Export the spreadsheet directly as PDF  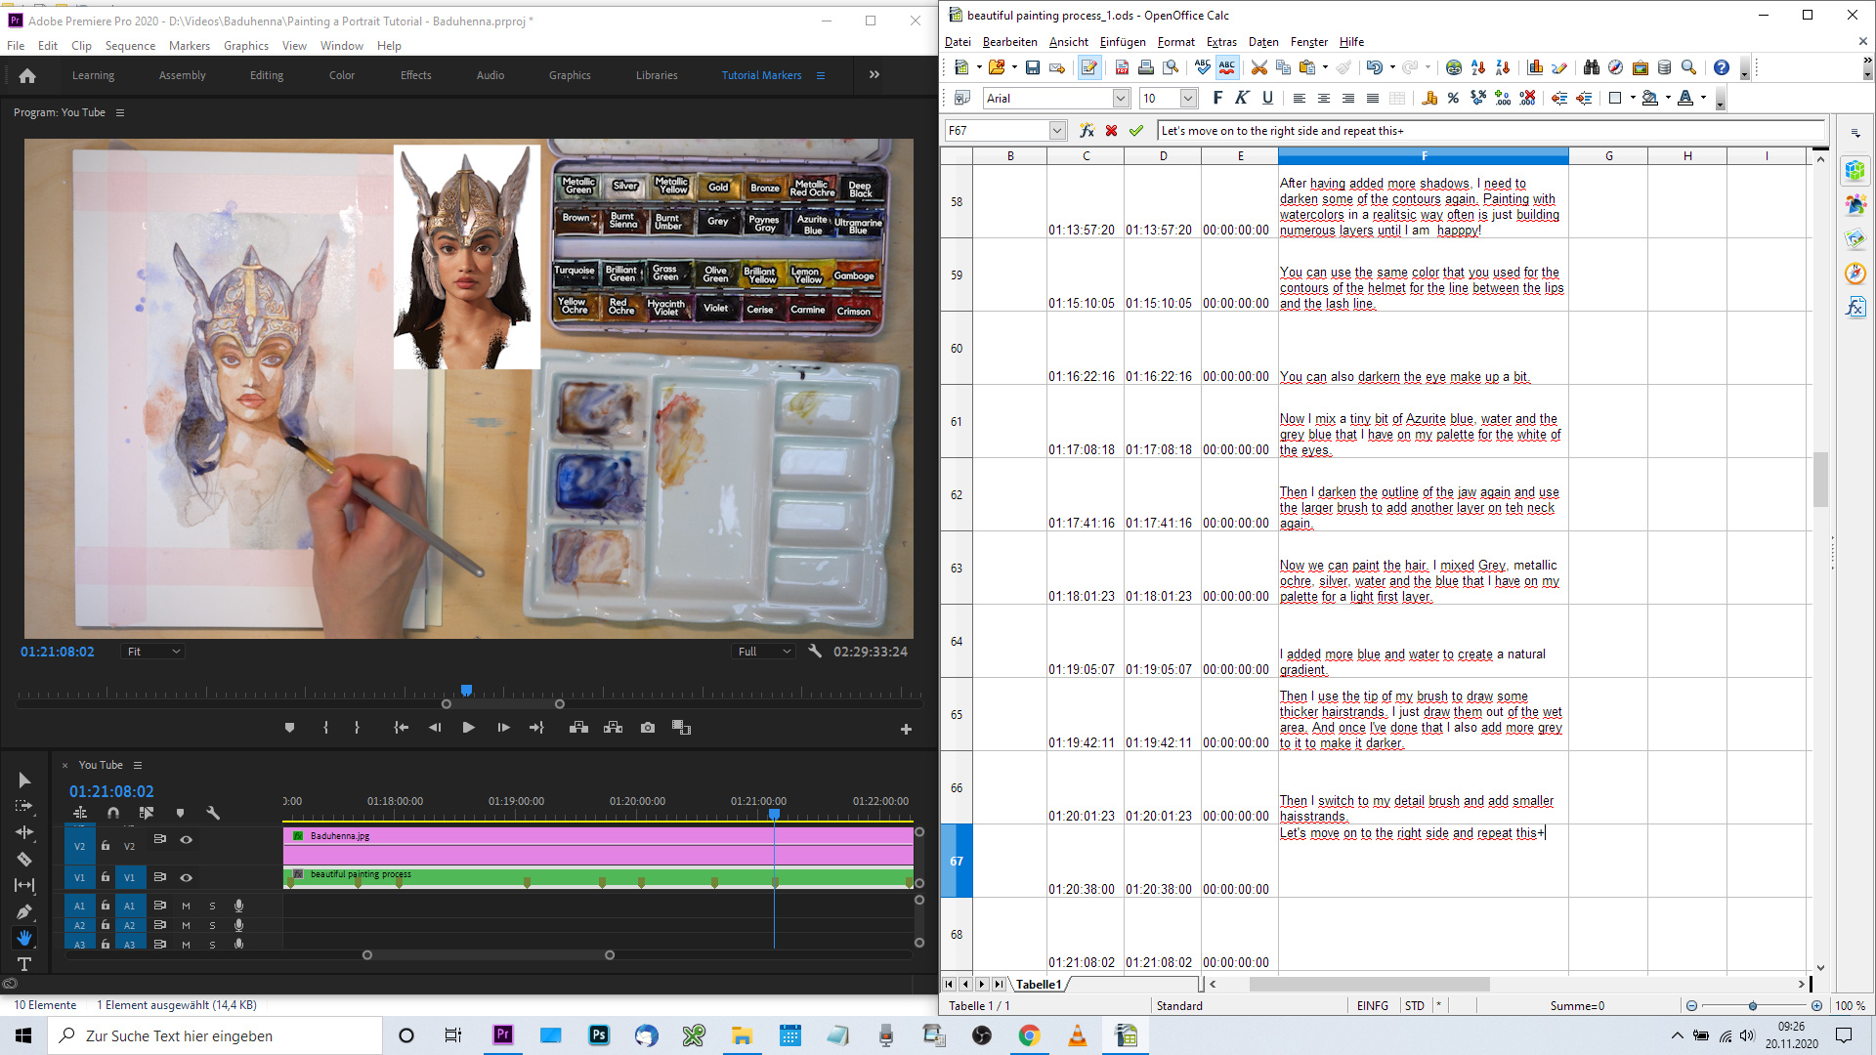point(1122,67)
